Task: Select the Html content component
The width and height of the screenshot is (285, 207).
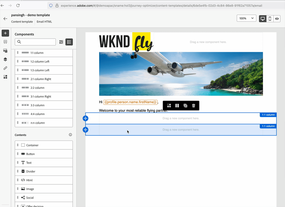Action: 44,180
